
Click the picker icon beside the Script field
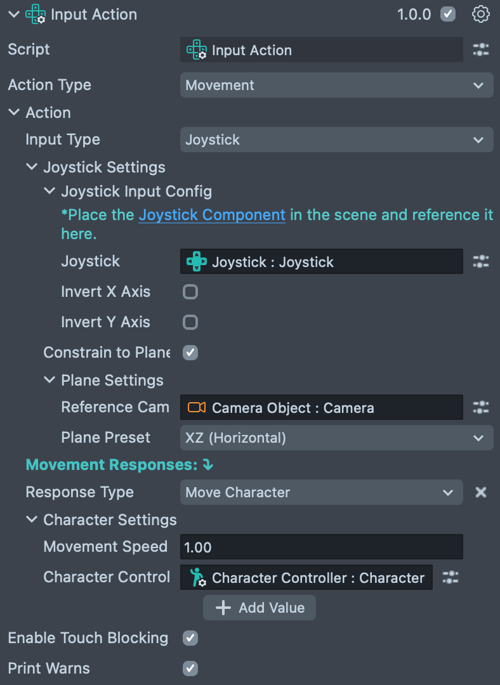(x=481, y=50)
